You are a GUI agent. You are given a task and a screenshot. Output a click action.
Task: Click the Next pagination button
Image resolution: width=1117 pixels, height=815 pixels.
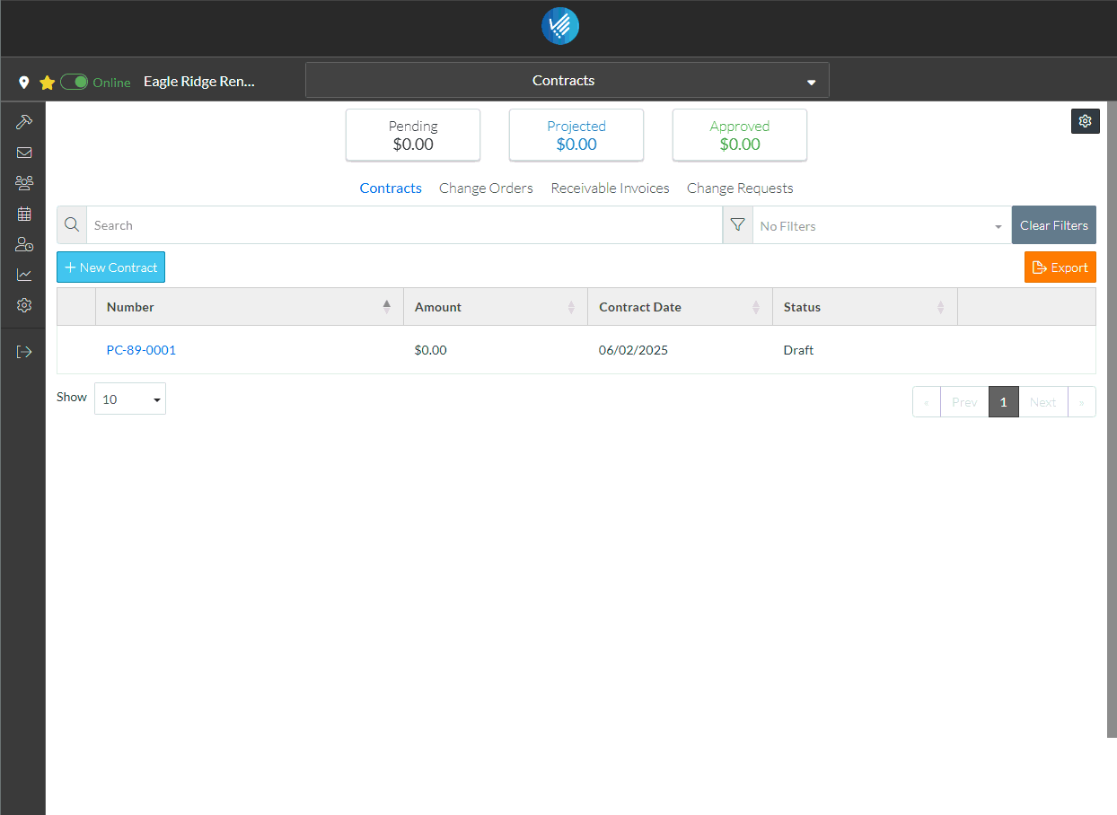[1042, 402]
